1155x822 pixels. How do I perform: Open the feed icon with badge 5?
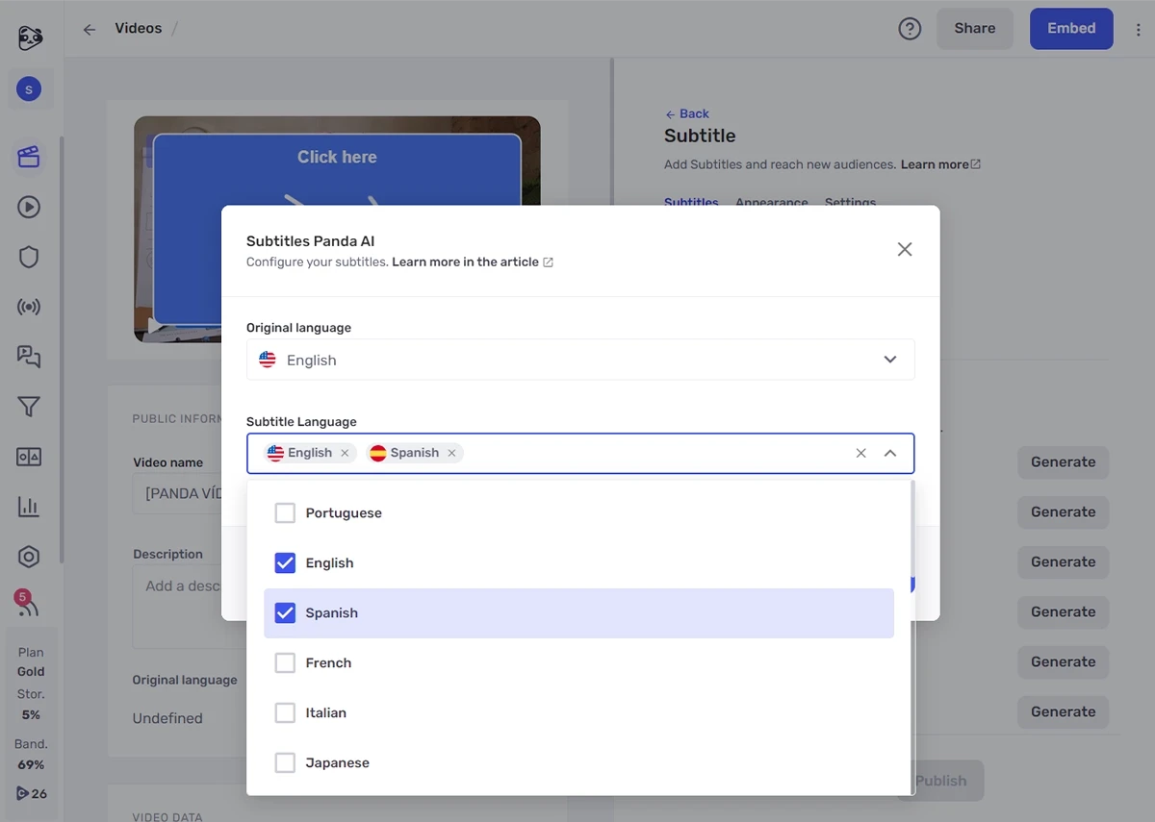tap(28, 606)
